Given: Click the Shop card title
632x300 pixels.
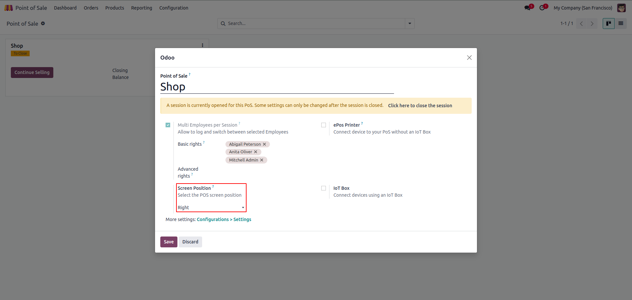Looking at the screenshot, I should (17, 46).
